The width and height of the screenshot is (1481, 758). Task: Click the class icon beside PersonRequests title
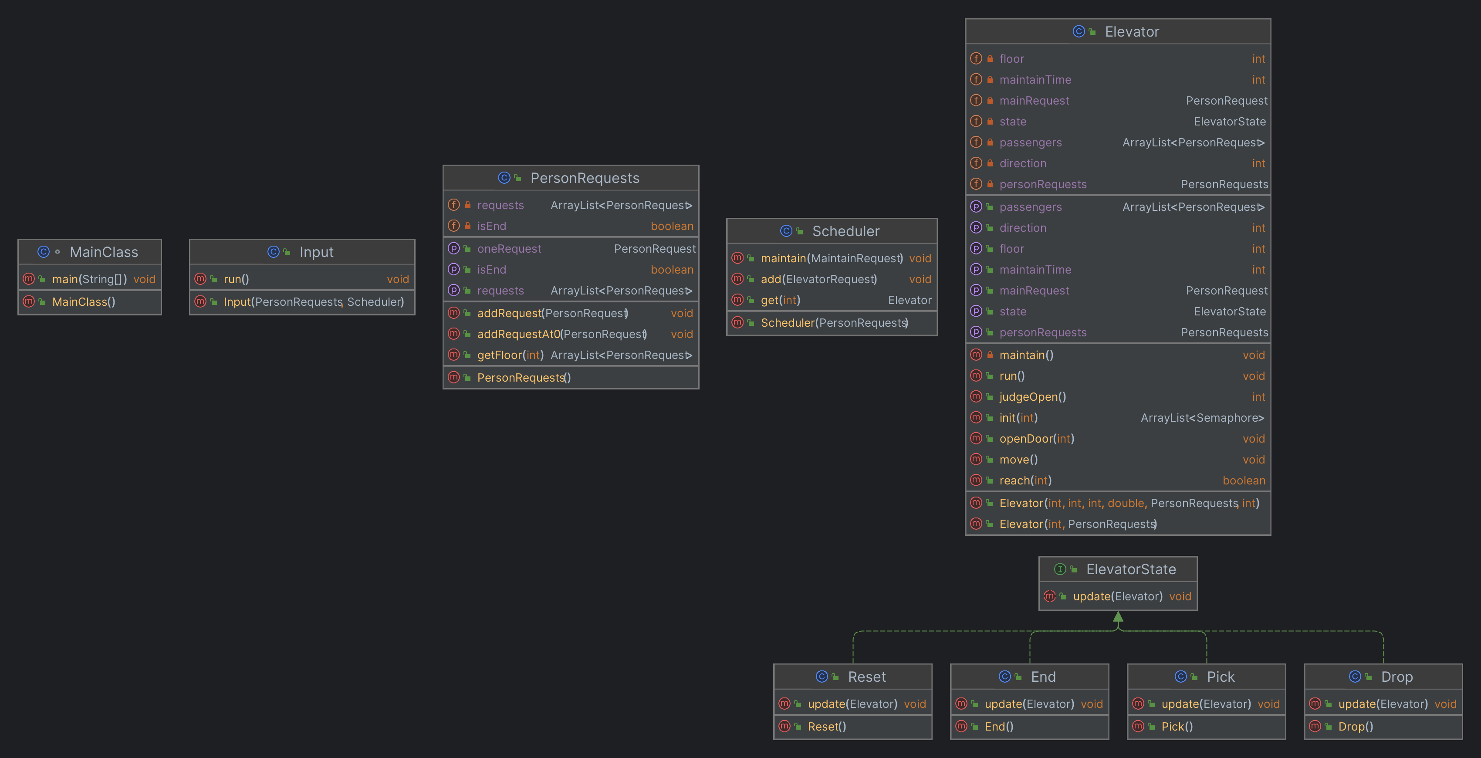point(504,178)
